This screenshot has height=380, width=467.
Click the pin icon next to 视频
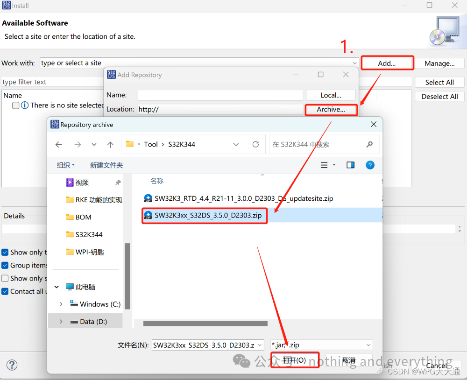click(x=118, y=183)
